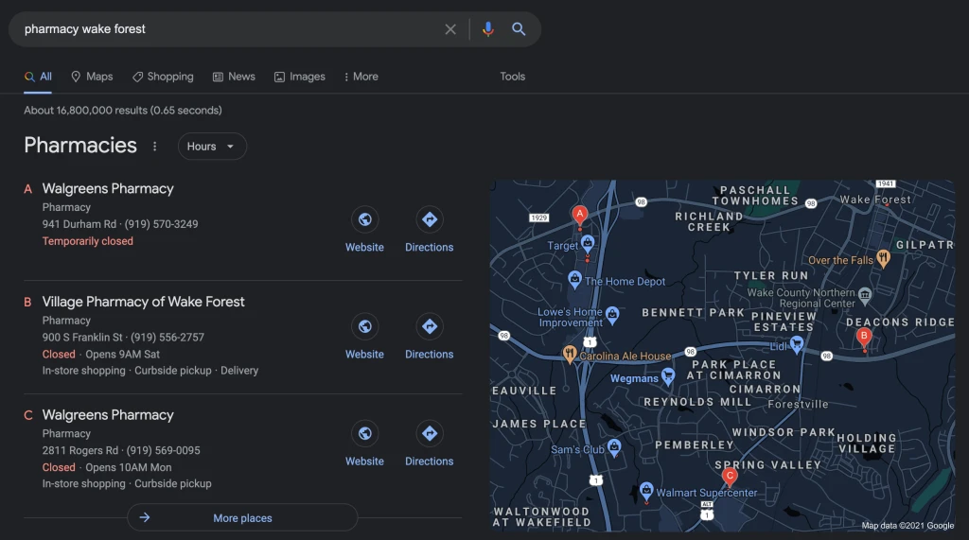This screenshot has height=540, width=969.
Task: Open Website for Walgreens on Durham Rd
Action: (364, 229)
